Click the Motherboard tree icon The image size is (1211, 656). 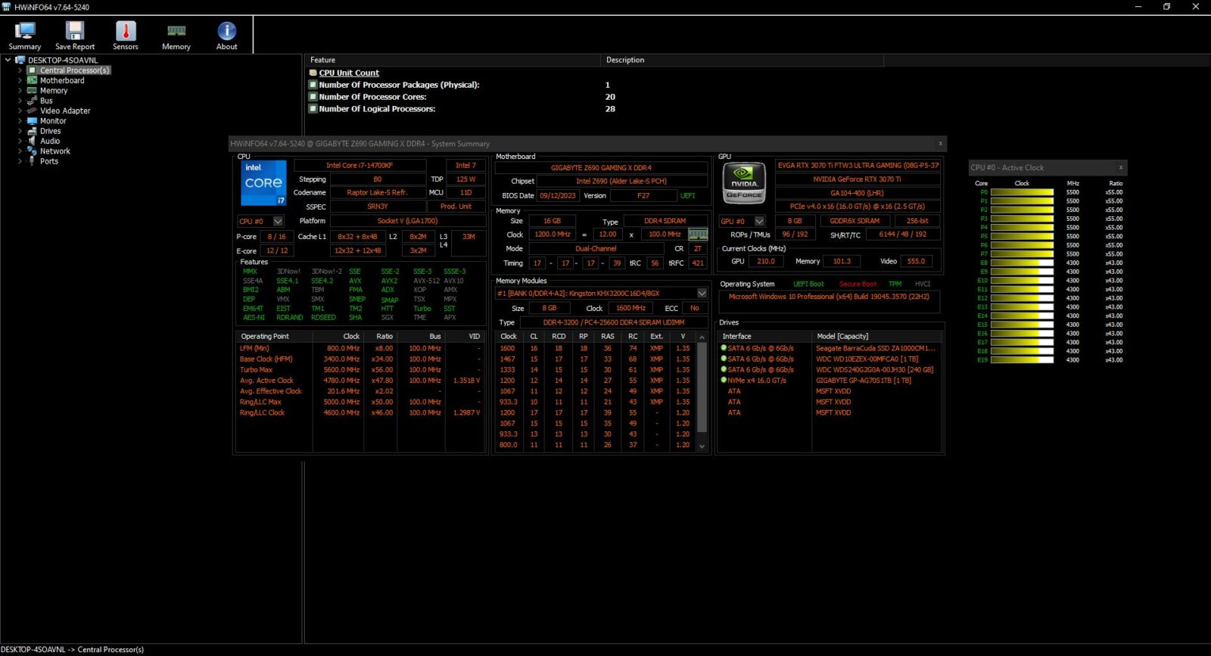click(32, 80)
